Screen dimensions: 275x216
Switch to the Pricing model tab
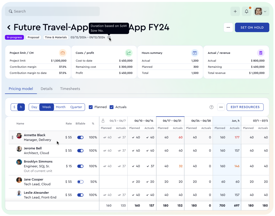pyautogui.click(x=21, y=89)
